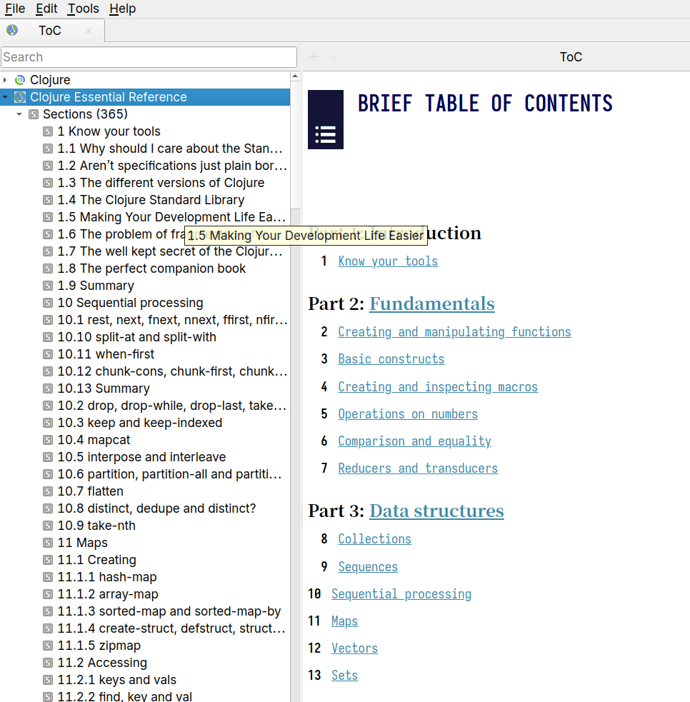
Task: Click the section icon beside '11.1.1 hash-map'
Action: pos(48,577)
